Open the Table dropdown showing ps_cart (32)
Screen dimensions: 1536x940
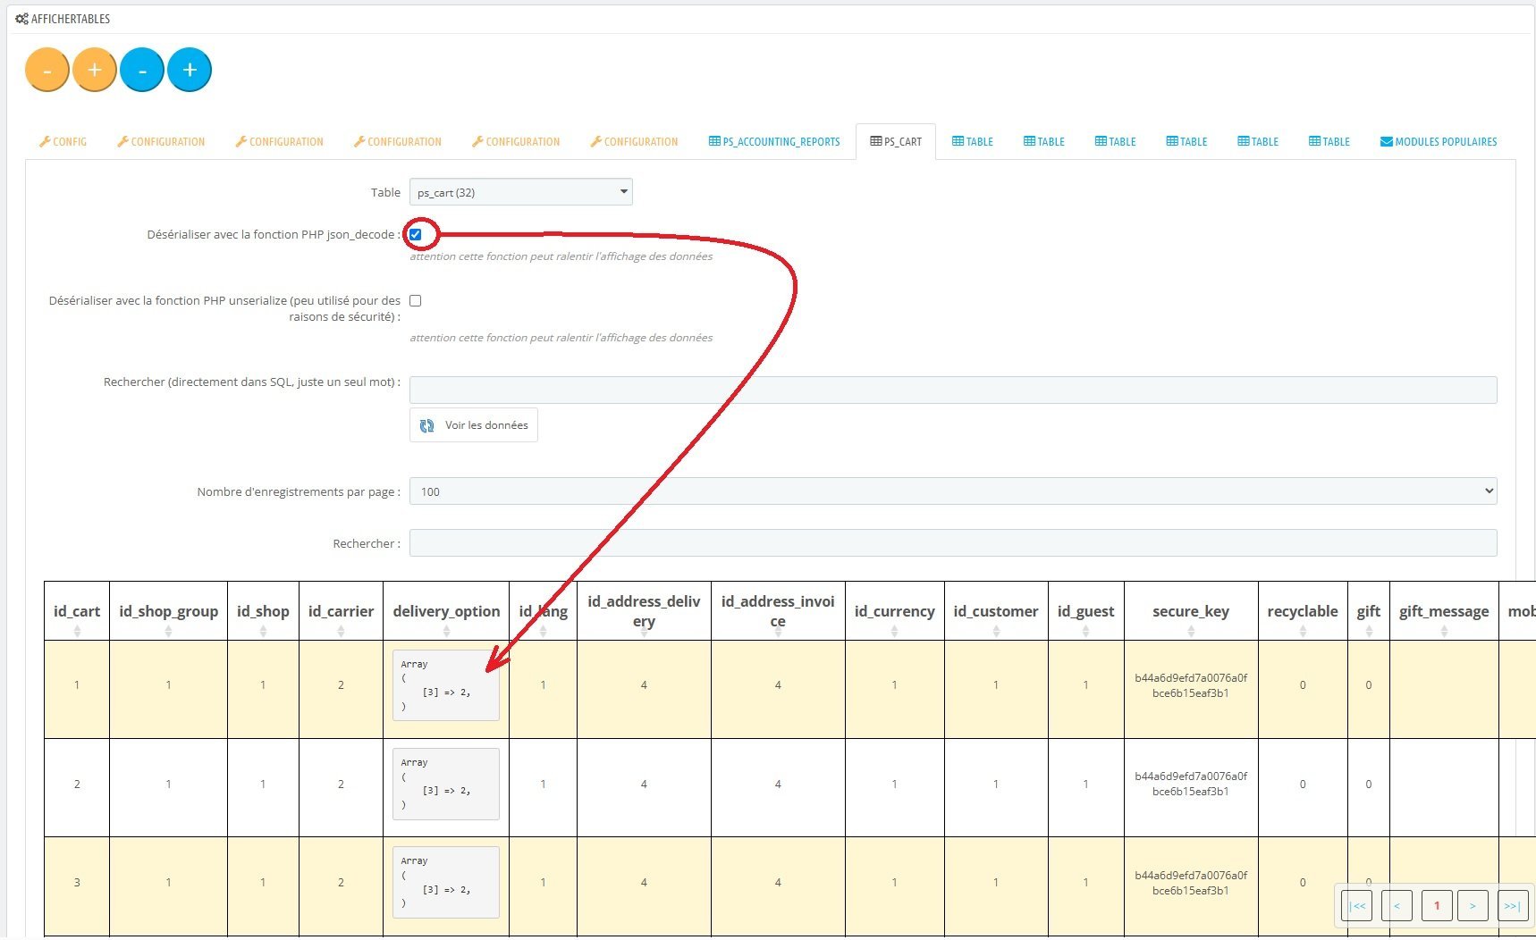(x=521, y=192)
